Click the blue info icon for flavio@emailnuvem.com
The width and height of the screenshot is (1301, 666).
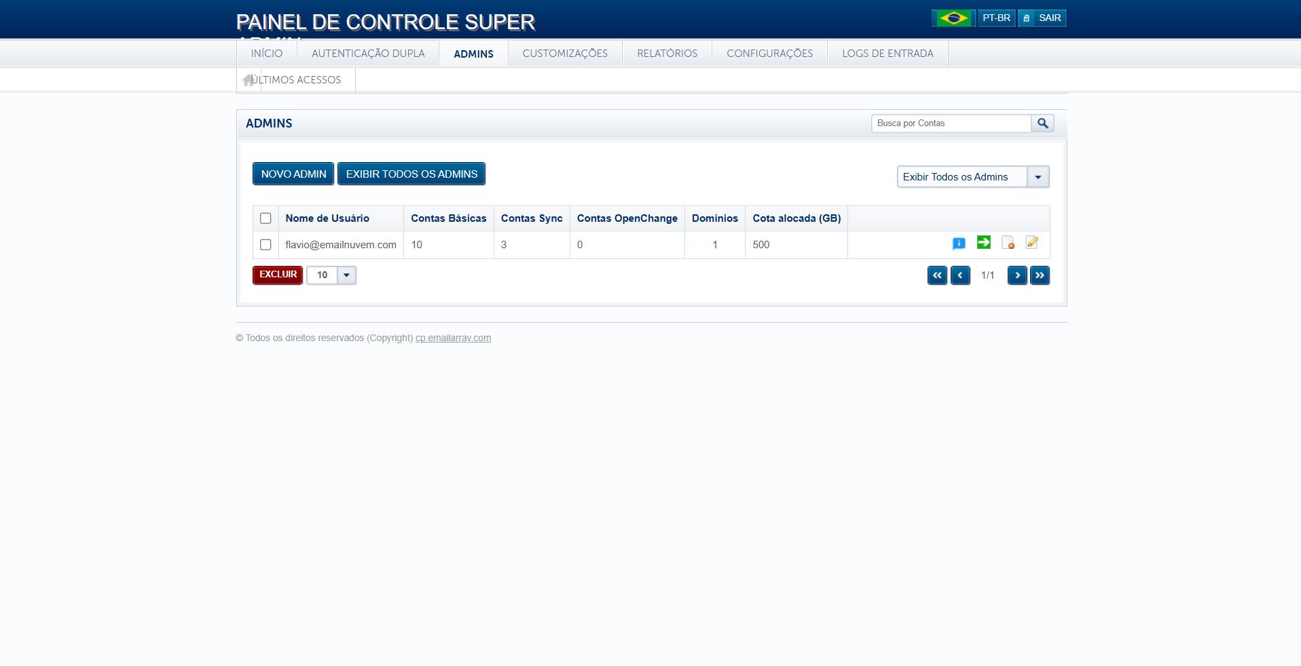(x=959, y=243)
